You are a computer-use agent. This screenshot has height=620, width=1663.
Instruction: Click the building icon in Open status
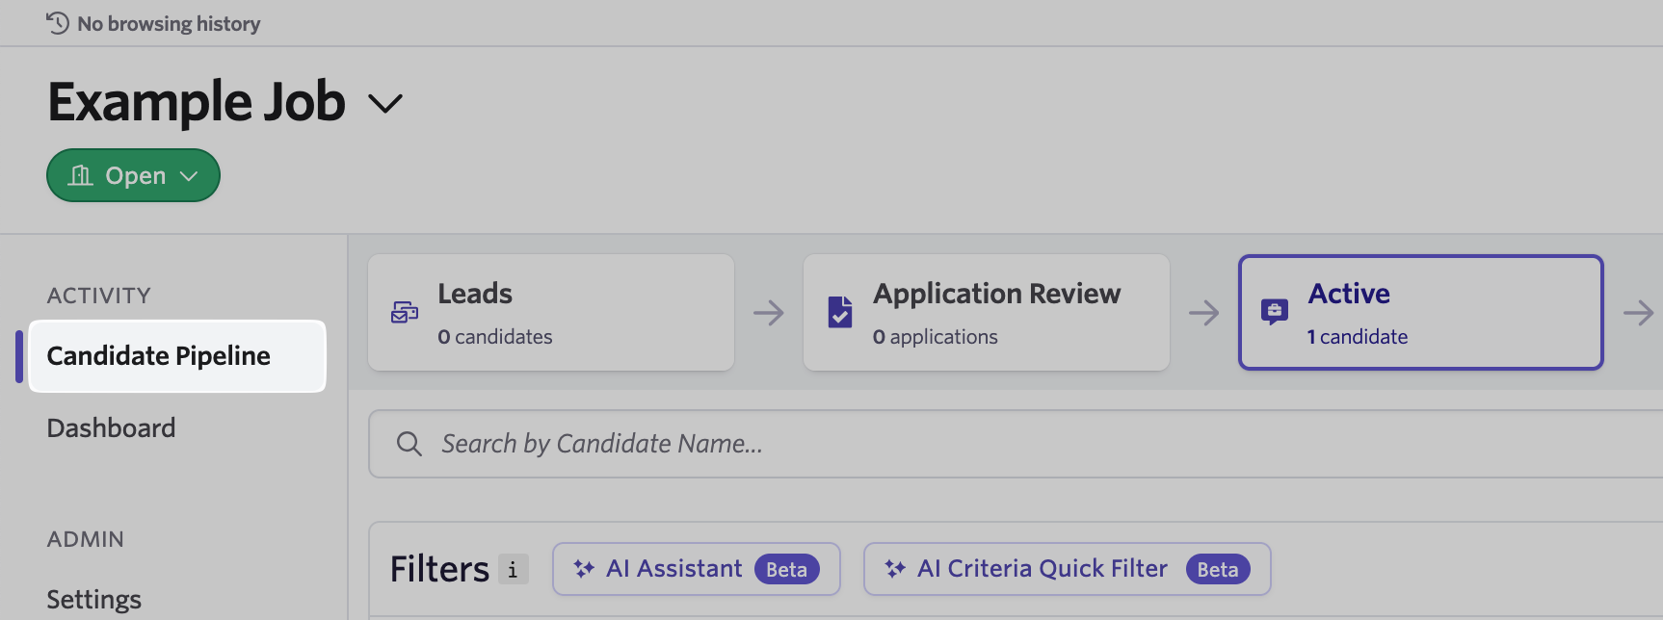point(81,175)
